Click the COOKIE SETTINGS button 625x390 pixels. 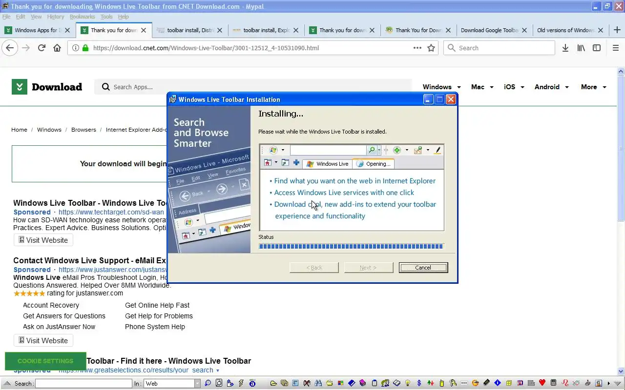click(x=45, y=361)
